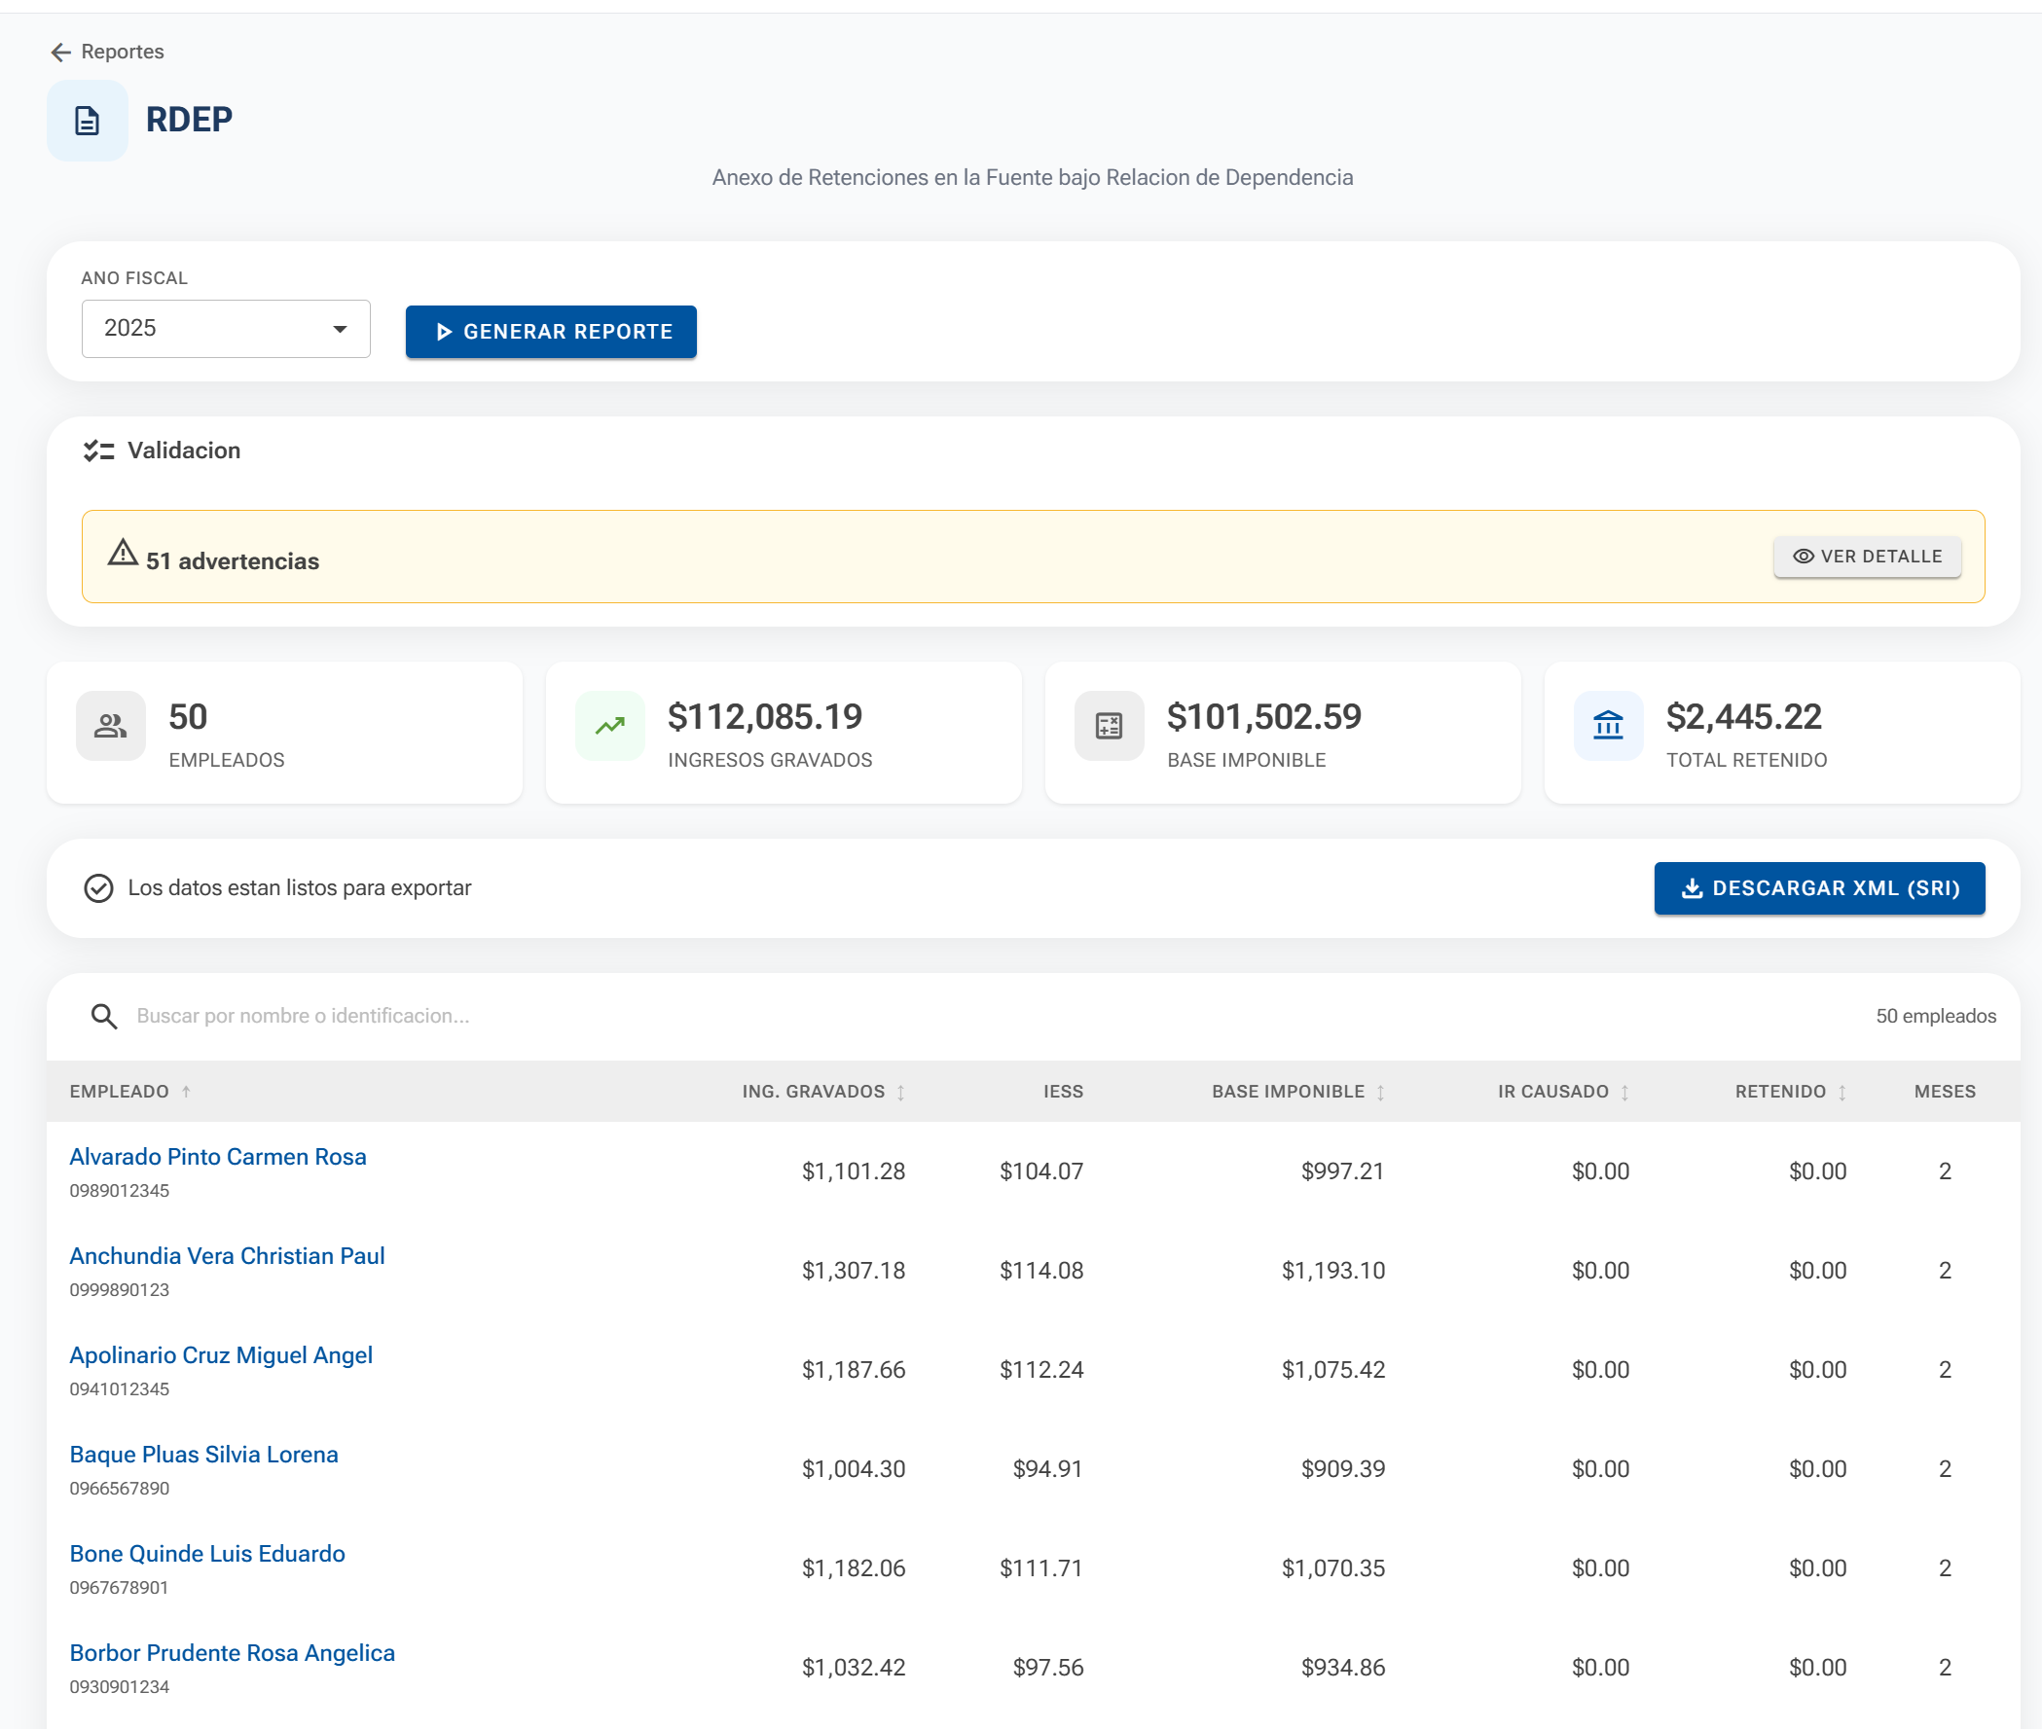2042x1729 pixels.
Task: Click the base imponible calculator icon
Action: click(x=1109, y=726)
